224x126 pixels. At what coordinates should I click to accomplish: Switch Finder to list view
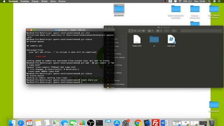[135, 31]
